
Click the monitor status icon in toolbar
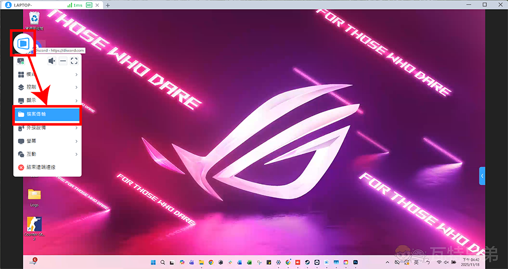click(21, 61)
